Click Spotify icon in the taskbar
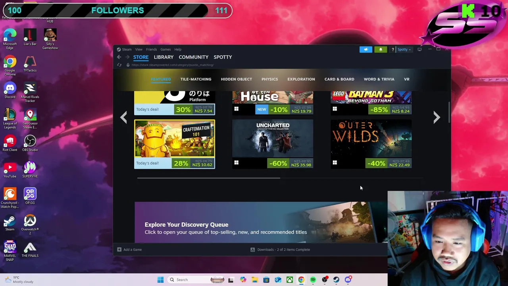This screenshot has width=508, height=286. tap(313, 280)
